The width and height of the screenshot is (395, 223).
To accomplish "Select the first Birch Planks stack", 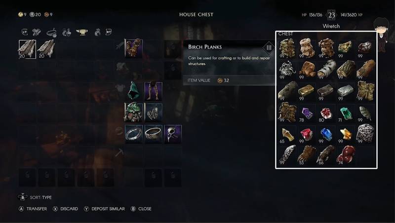I will pos(27,49).
